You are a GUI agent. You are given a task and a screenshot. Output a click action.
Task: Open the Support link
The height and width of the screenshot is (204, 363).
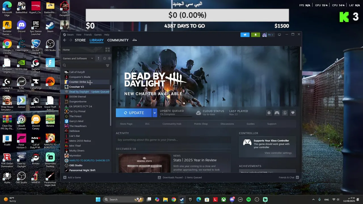click(x=272, y=124)
